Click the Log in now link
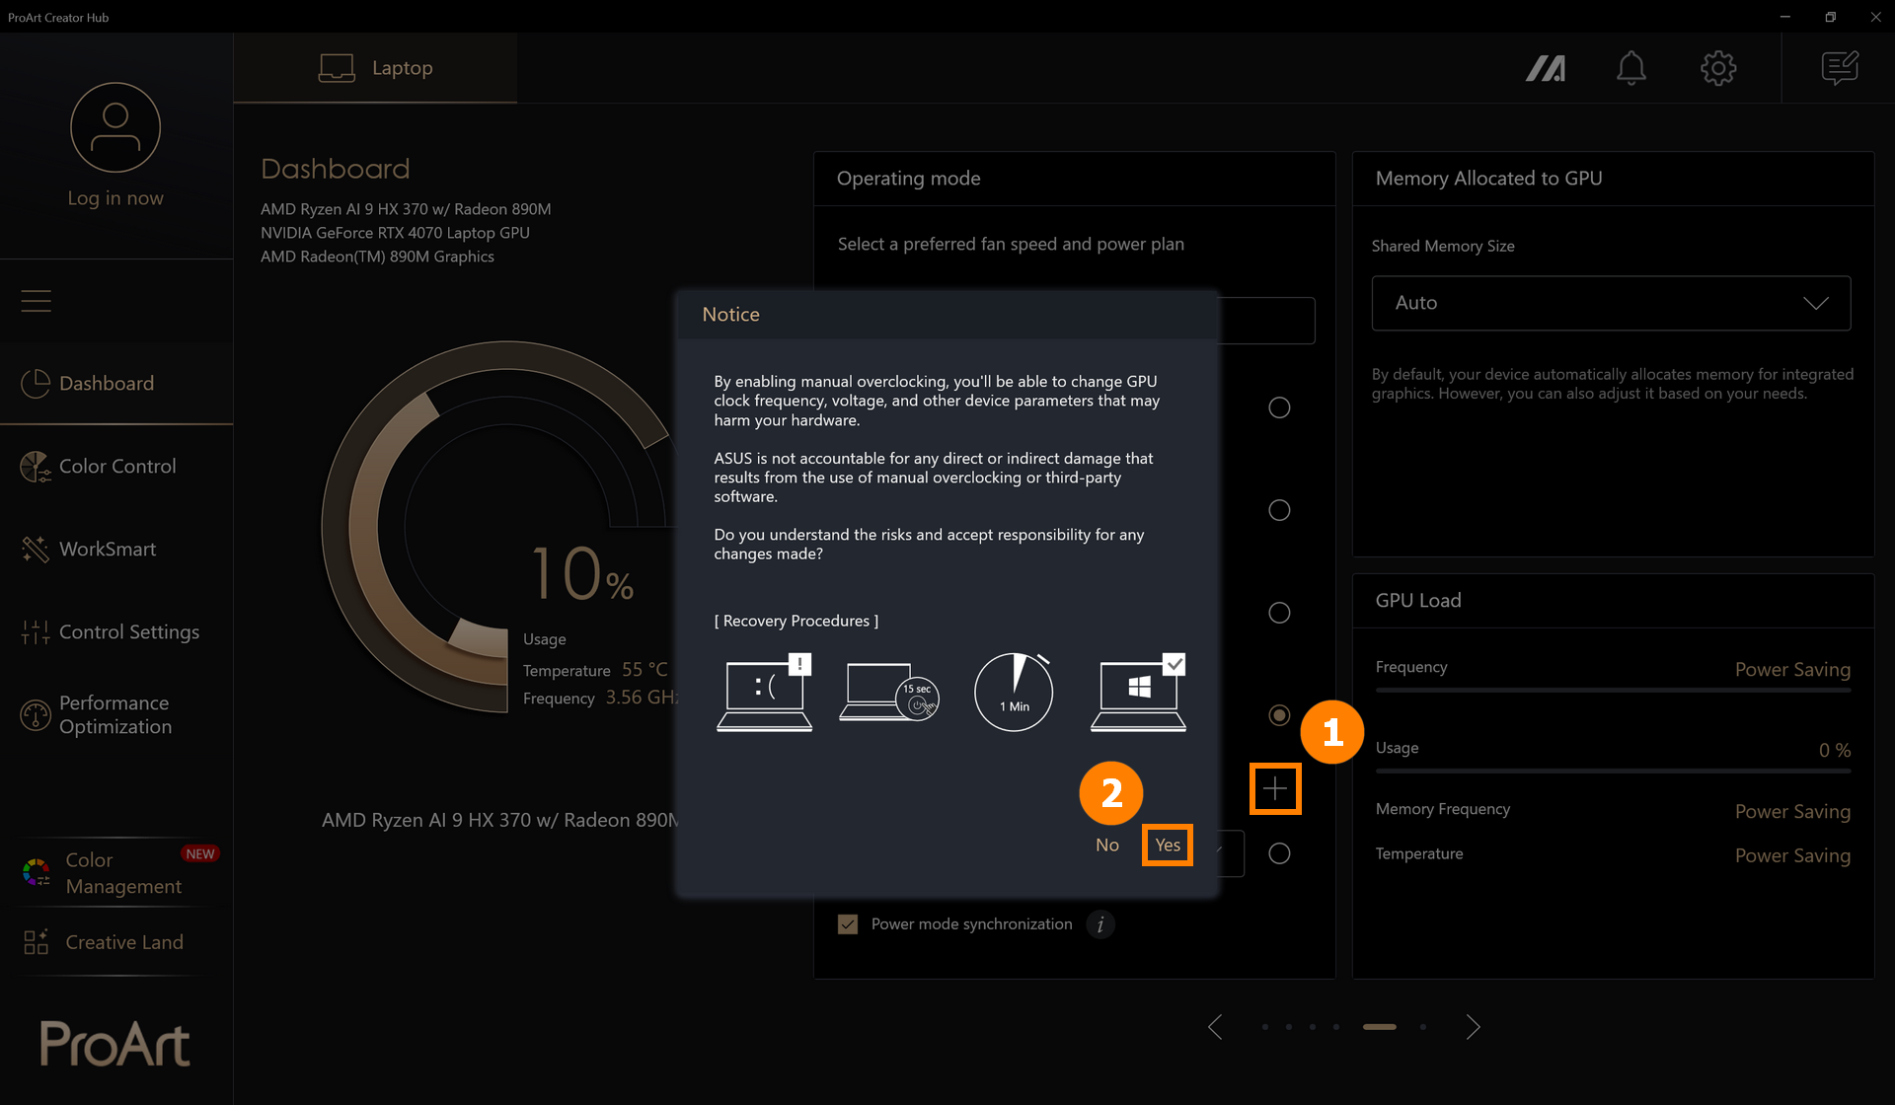This screenshot has height=1105, width=1895. pos(115,198)
